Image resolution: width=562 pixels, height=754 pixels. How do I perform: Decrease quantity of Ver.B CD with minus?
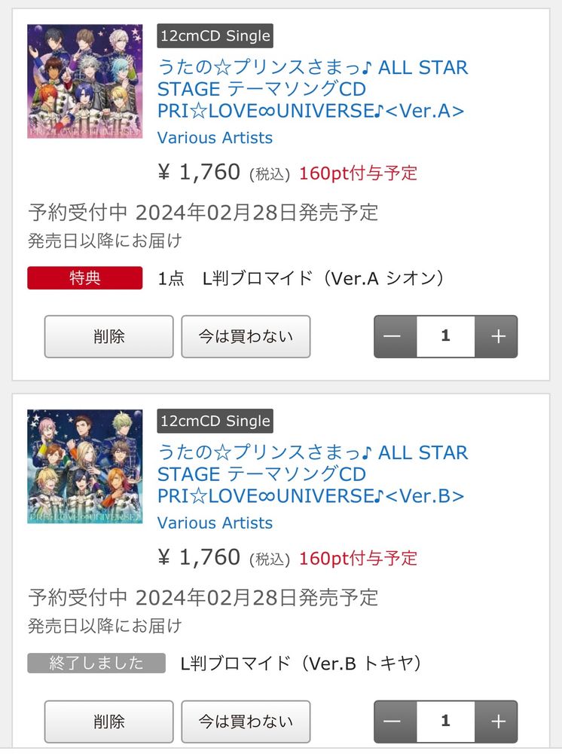pyautogui.click(x=395, y=722)
